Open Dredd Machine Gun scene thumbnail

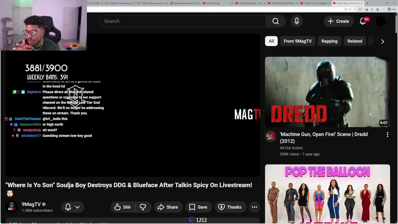pos(327,92)
